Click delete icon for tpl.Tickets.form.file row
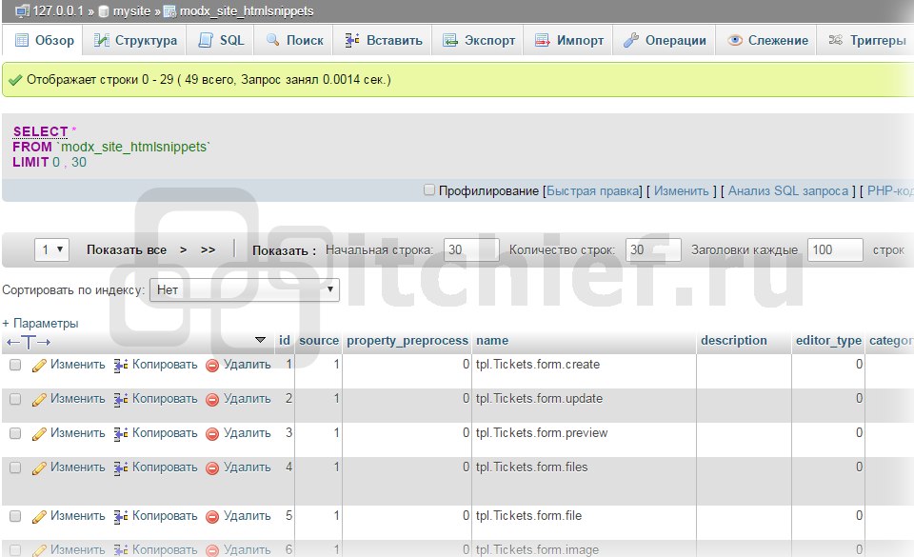 click(212, 517)
